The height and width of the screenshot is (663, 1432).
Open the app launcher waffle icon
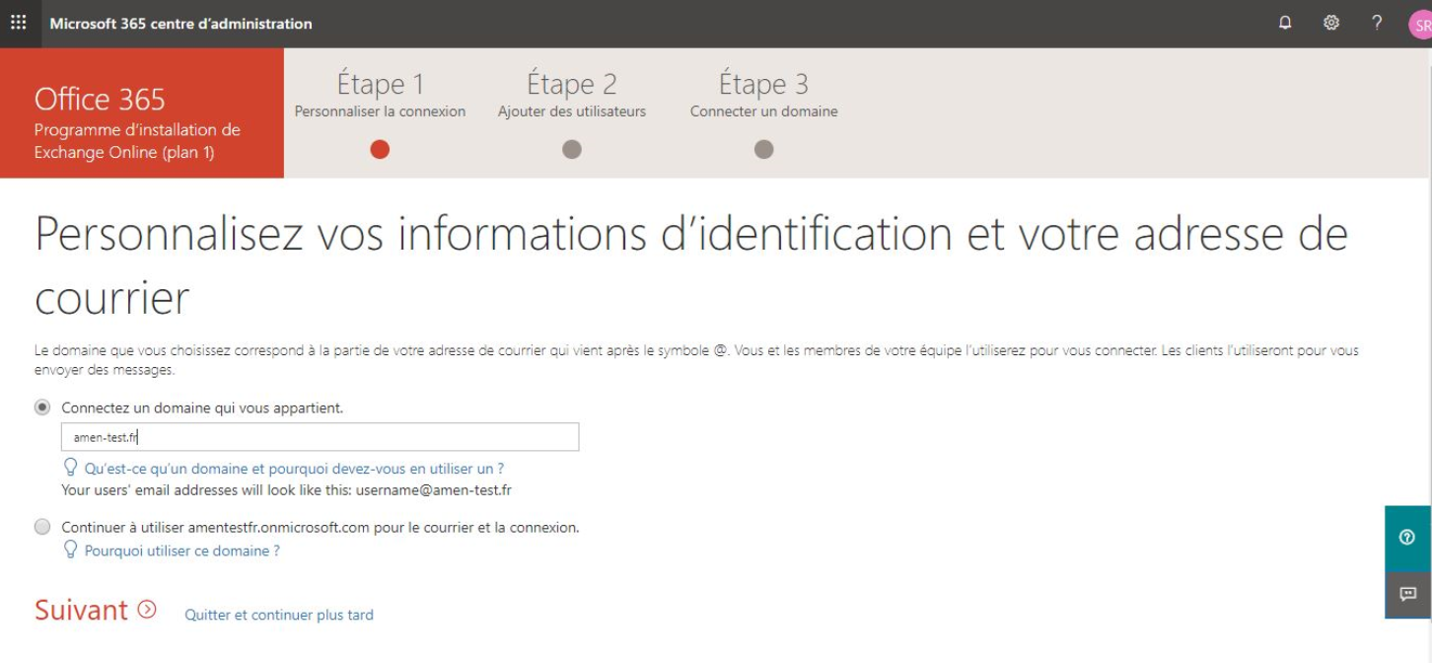point(19,23)
